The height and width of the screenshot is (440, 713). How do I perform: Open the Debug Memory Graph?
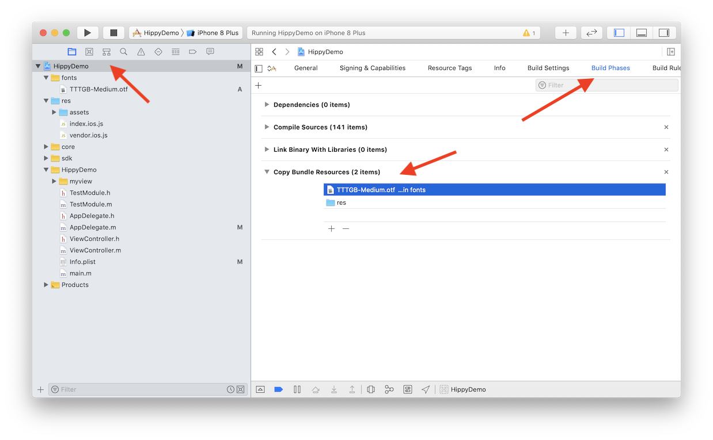389,389
